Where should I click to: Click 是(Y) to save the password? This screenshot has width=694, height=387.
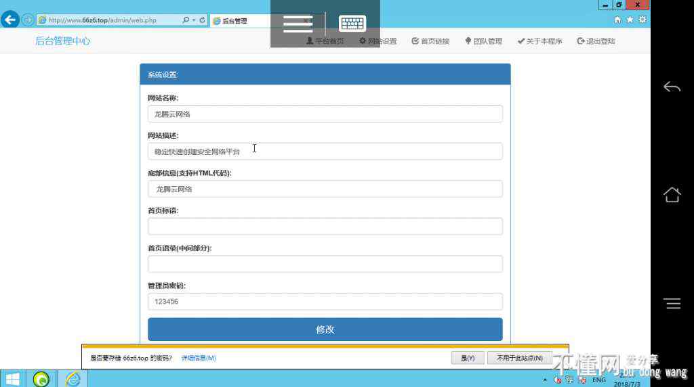click(468, 358)
